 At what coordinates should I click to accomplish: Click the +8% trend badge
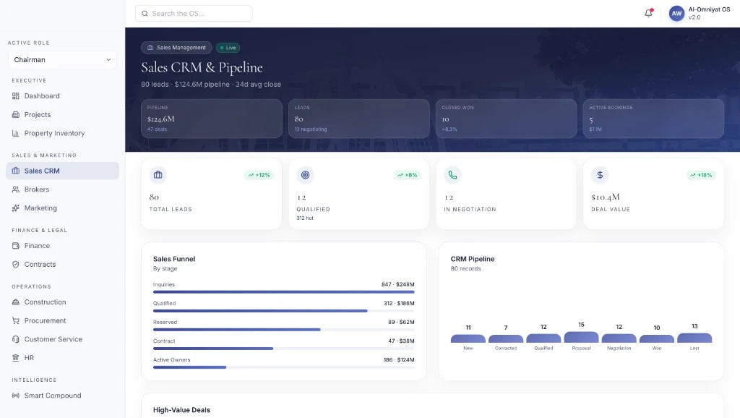(408, 175)
